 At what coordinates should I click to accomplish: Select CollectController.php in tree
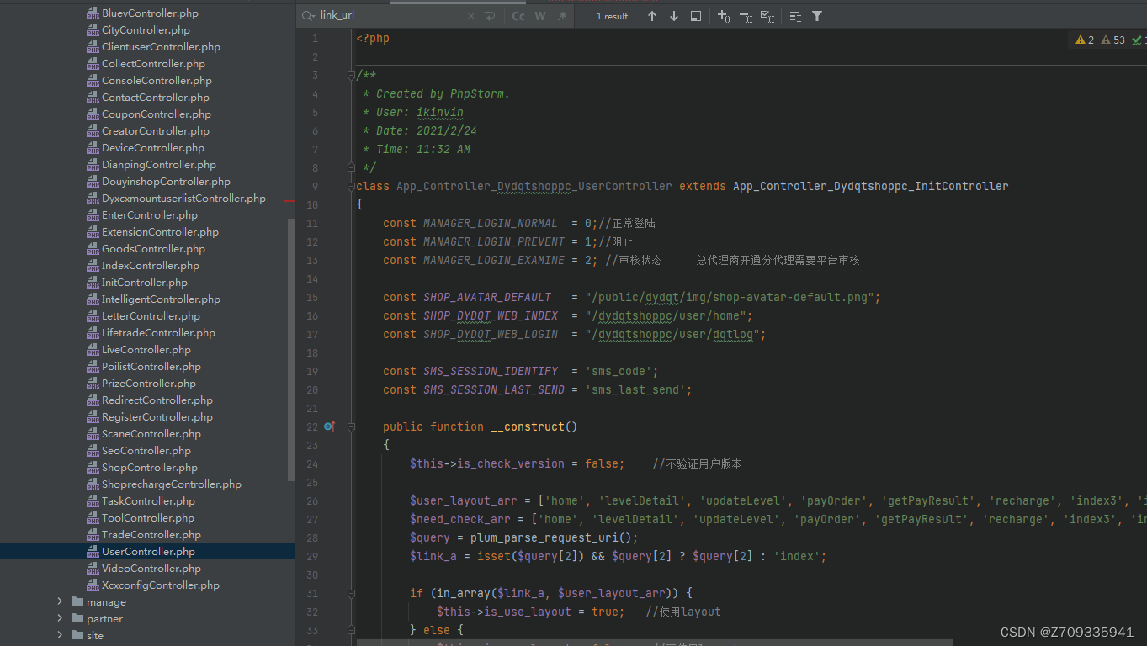point(147,64)
